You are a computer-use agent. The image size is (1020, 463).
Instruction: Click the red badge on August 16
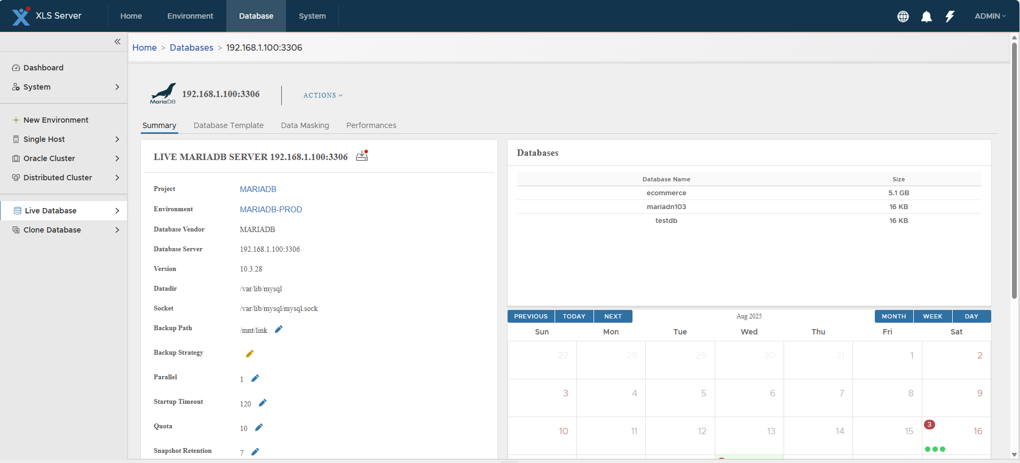click(x=929, y=425)
